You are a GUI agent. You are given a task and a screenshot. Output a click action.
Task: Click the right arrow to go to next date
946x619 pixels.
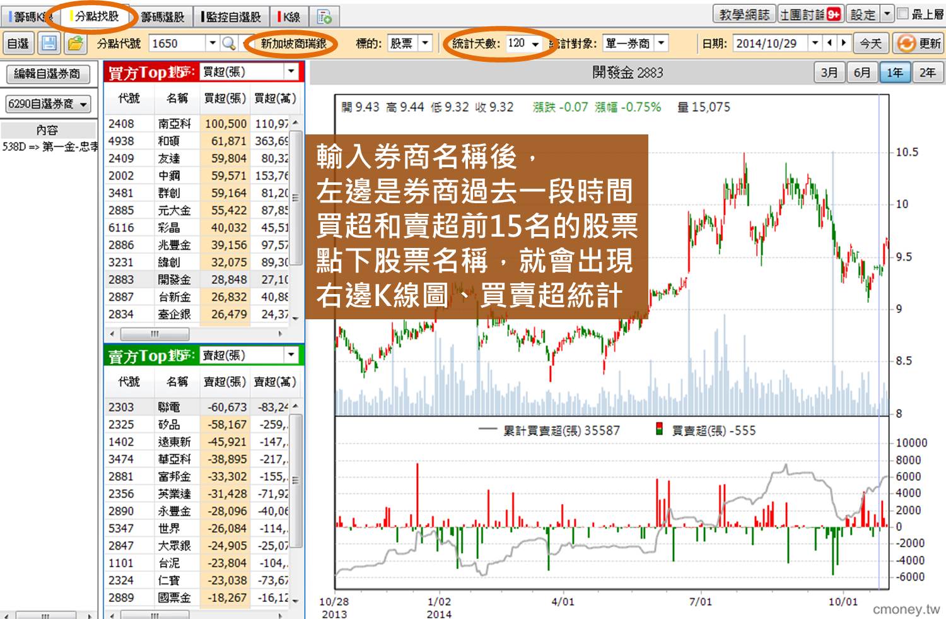844,44
